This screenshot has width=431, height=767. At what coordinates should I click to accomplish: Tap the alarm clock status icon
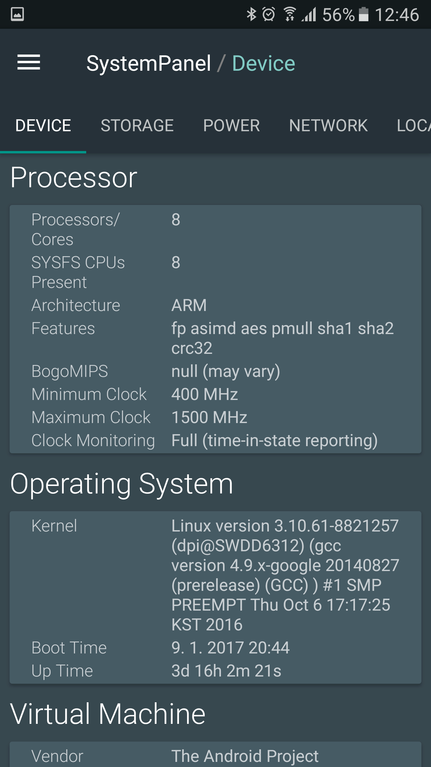click(268, 14)
